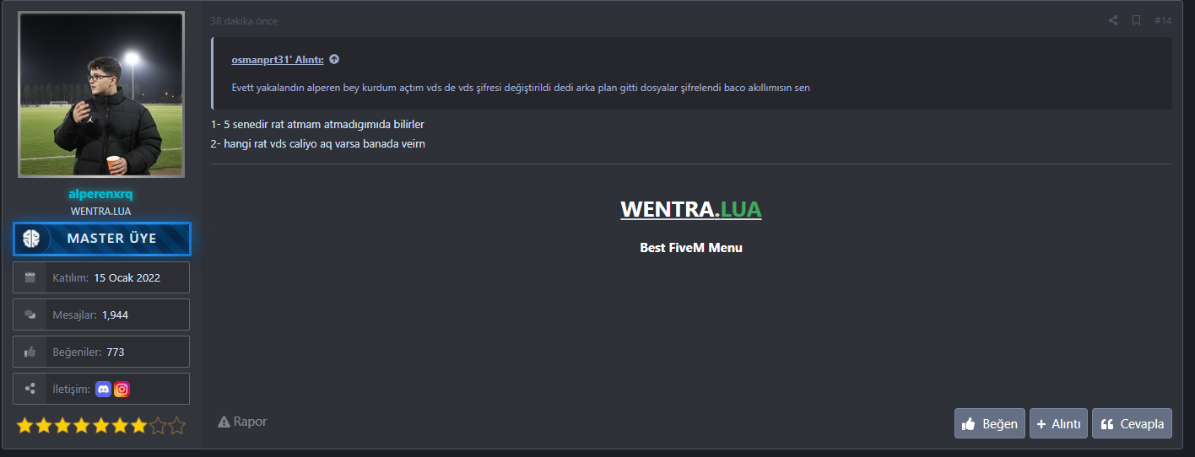Click the calendar icon beside Katılım

(30, 277)
